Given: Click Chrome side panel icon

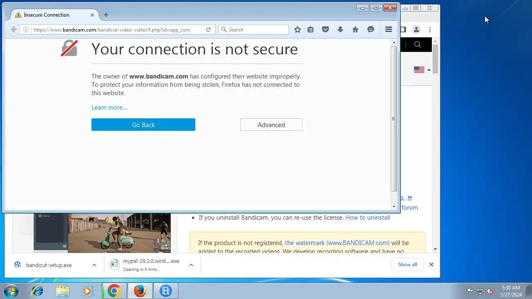Looking at the screenshot, I should click(403, 29).
